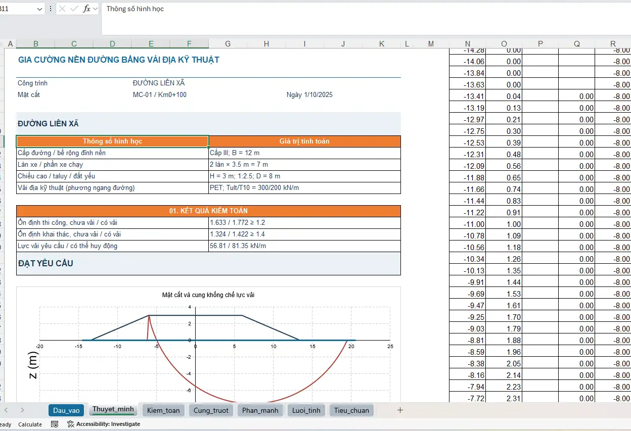Screen dimensions: 631x431
Task: Go to next sheet using right arrow
Action: click(x=22, y=410)
